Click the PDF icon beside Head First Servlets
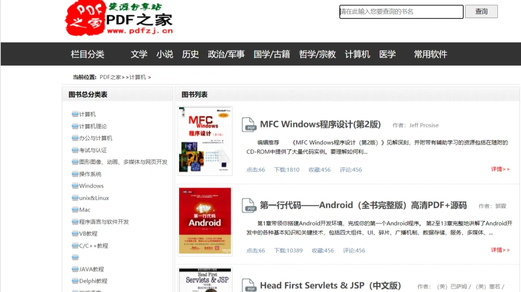The width and height of the screenshot is (521, 292). click(249, 285)
